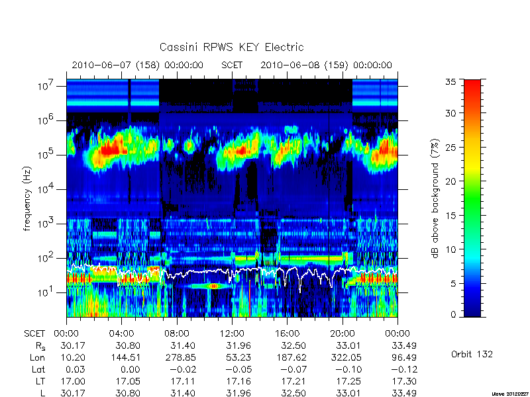Click the Lon value "53.23"

coord(238,357)
